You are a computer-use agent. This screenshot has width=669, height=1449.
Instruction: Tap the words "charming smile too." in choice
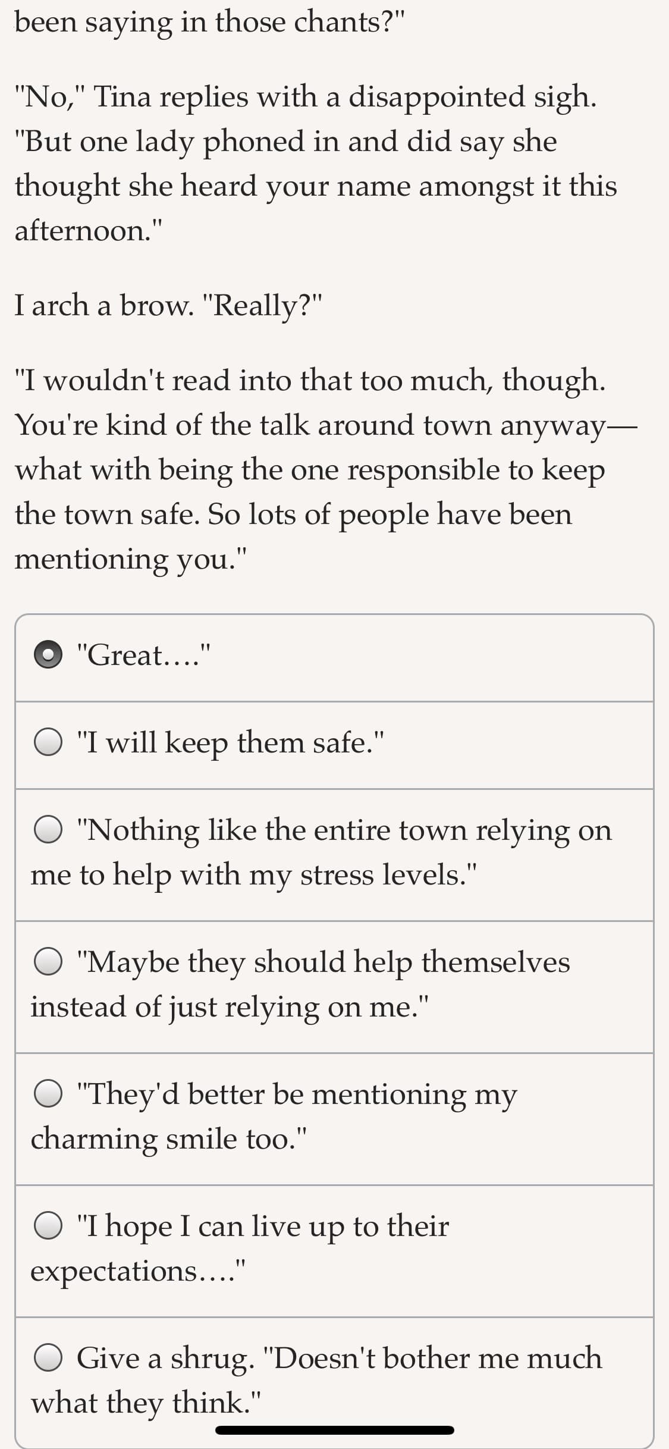[169, 1138]
